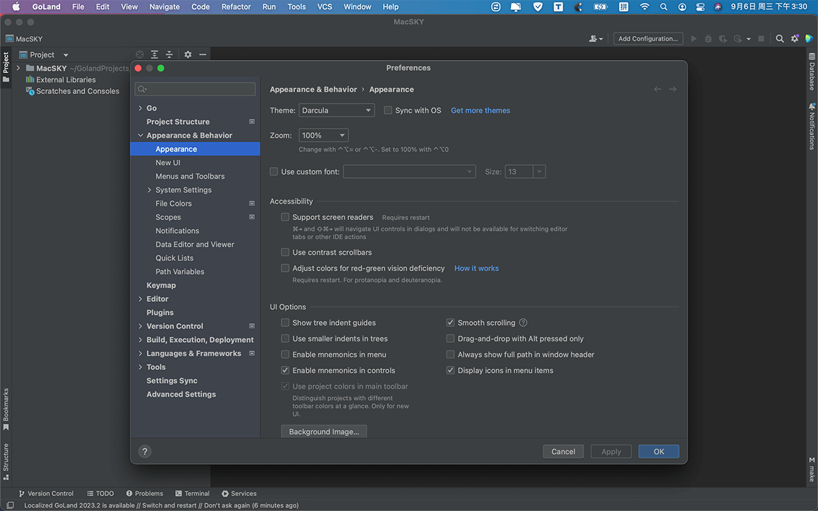Check Support screen readers
The height and width of the screenshot is (511, 818).
[x=286, y=217]
